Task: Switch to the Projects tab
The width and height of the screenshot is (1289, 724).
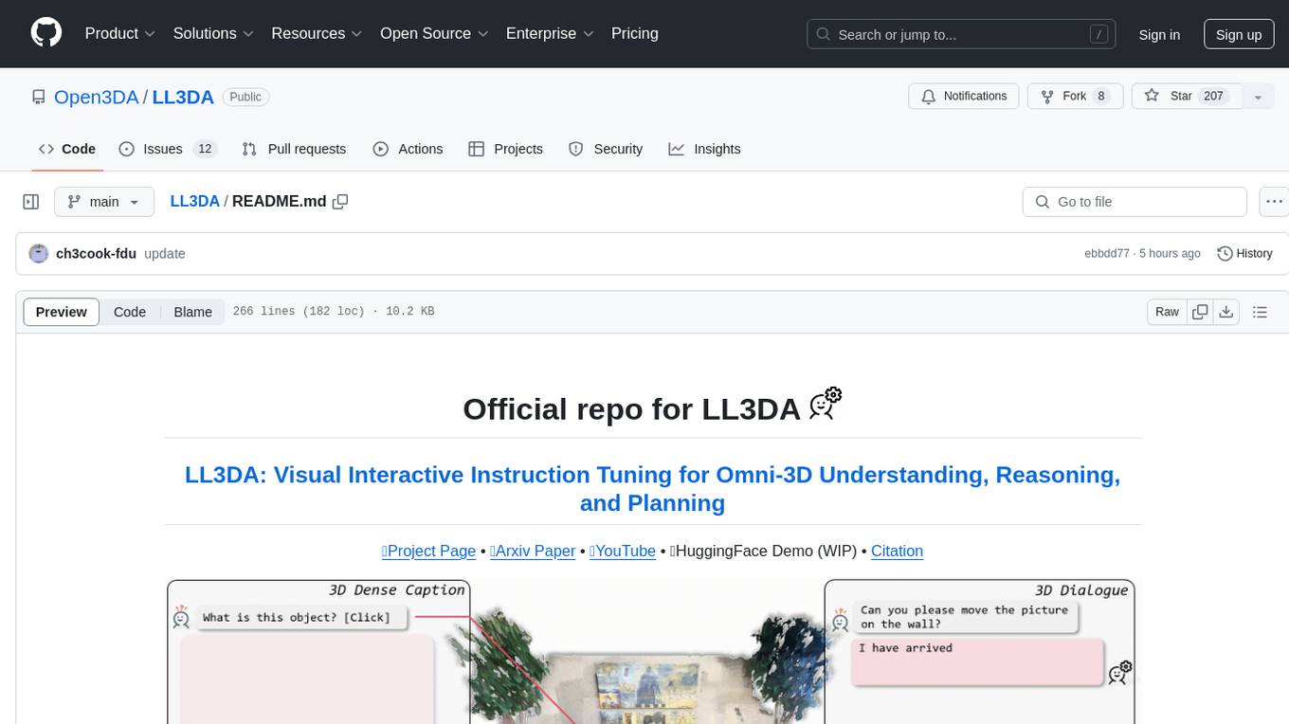Action: click(x=505, y=149)
